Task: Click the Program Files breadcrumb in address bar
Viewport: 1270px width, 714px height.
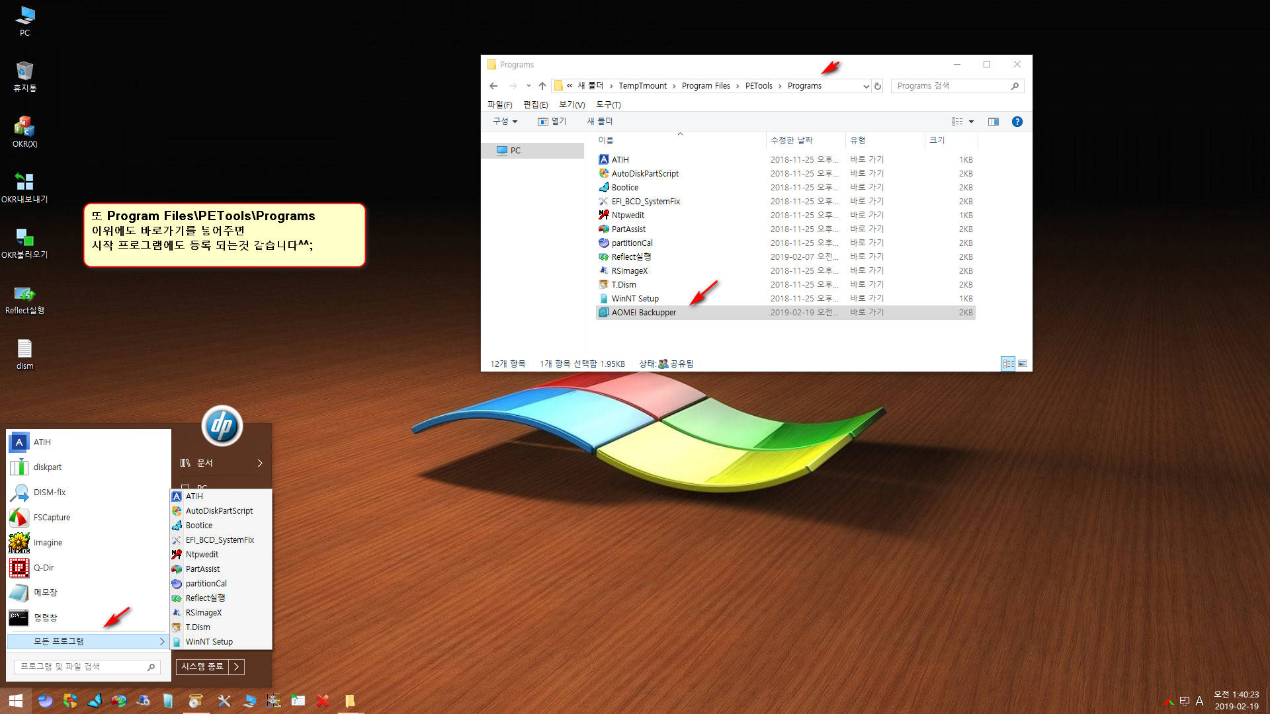Action: click(706, 86)
